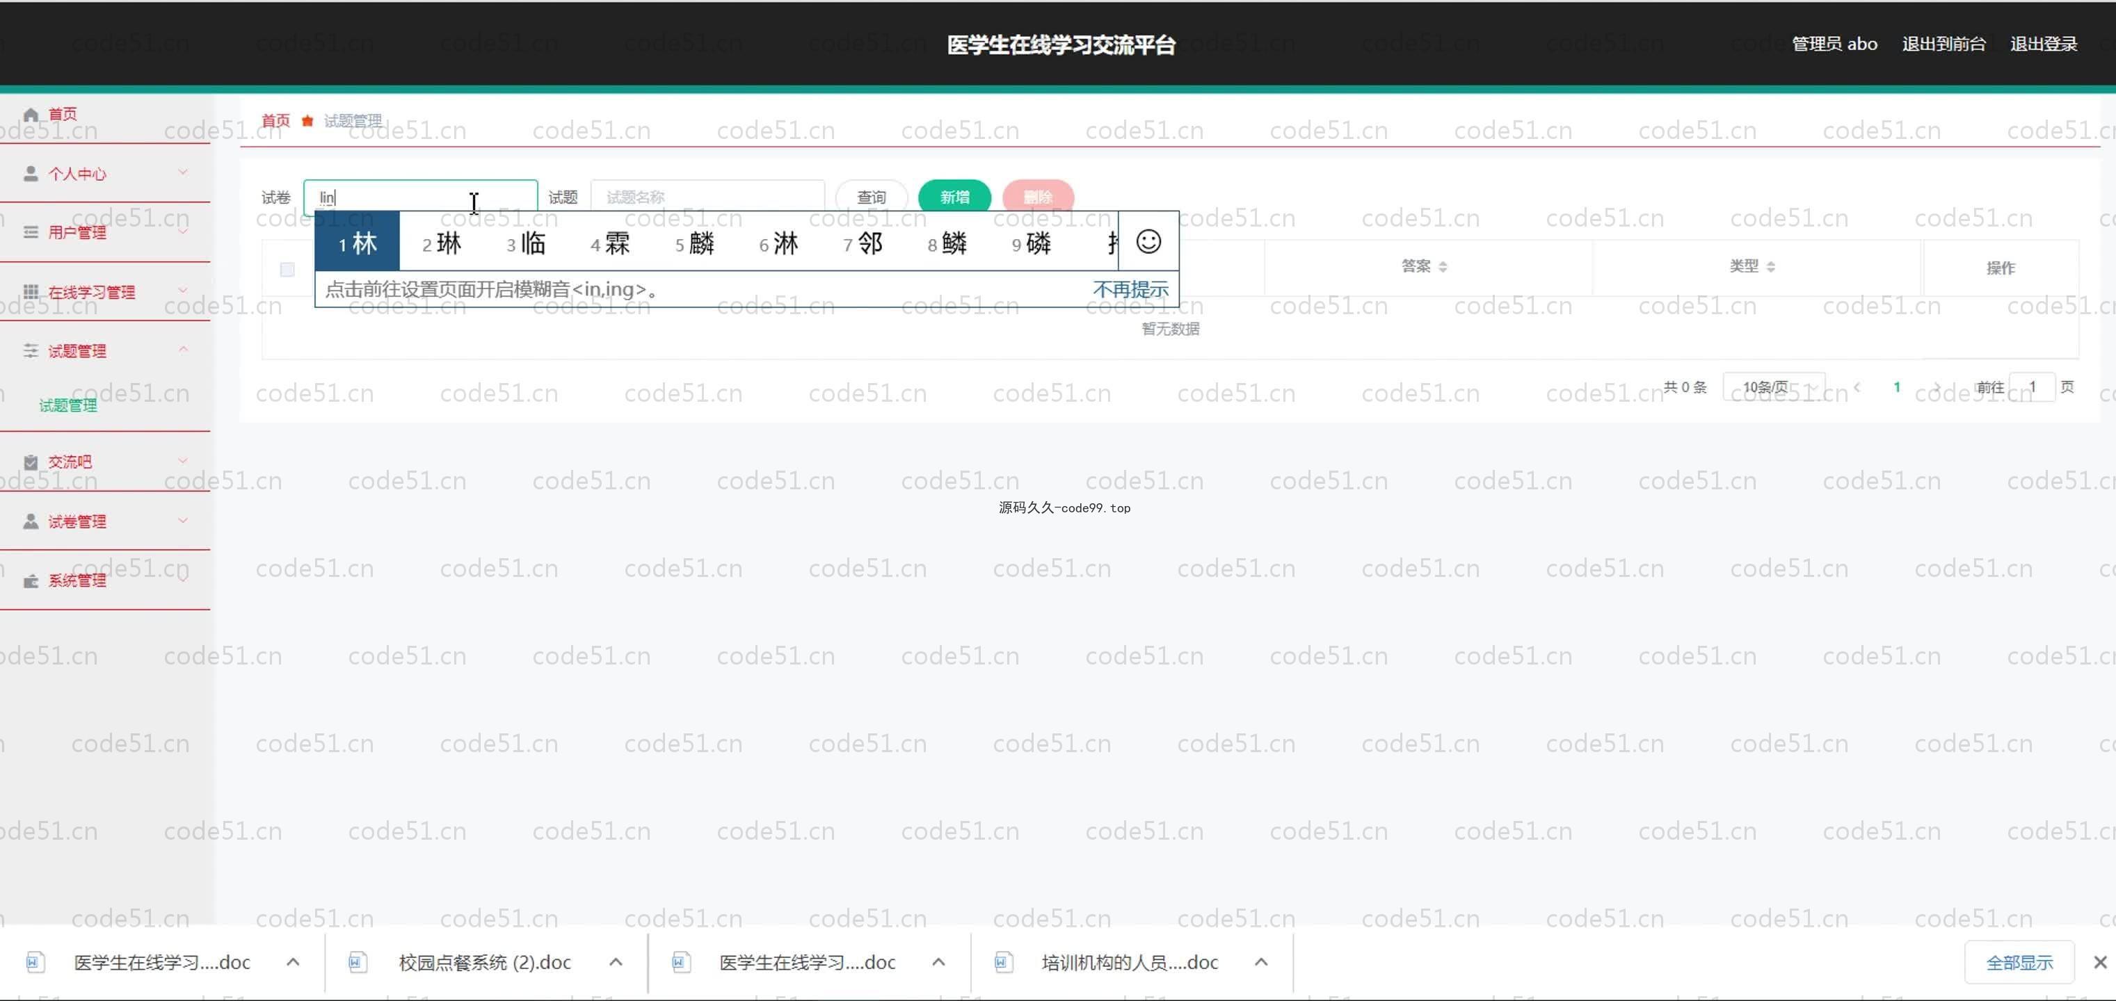Expand the 试卷管理 menu chevron
2116x1001 pixels.
point(183,520)
